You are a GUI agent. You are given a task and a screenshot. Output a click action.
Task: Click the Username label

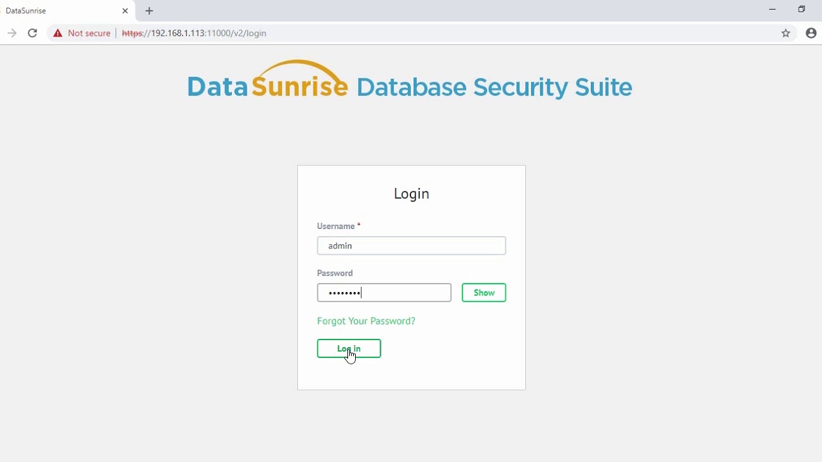(336, 226)
